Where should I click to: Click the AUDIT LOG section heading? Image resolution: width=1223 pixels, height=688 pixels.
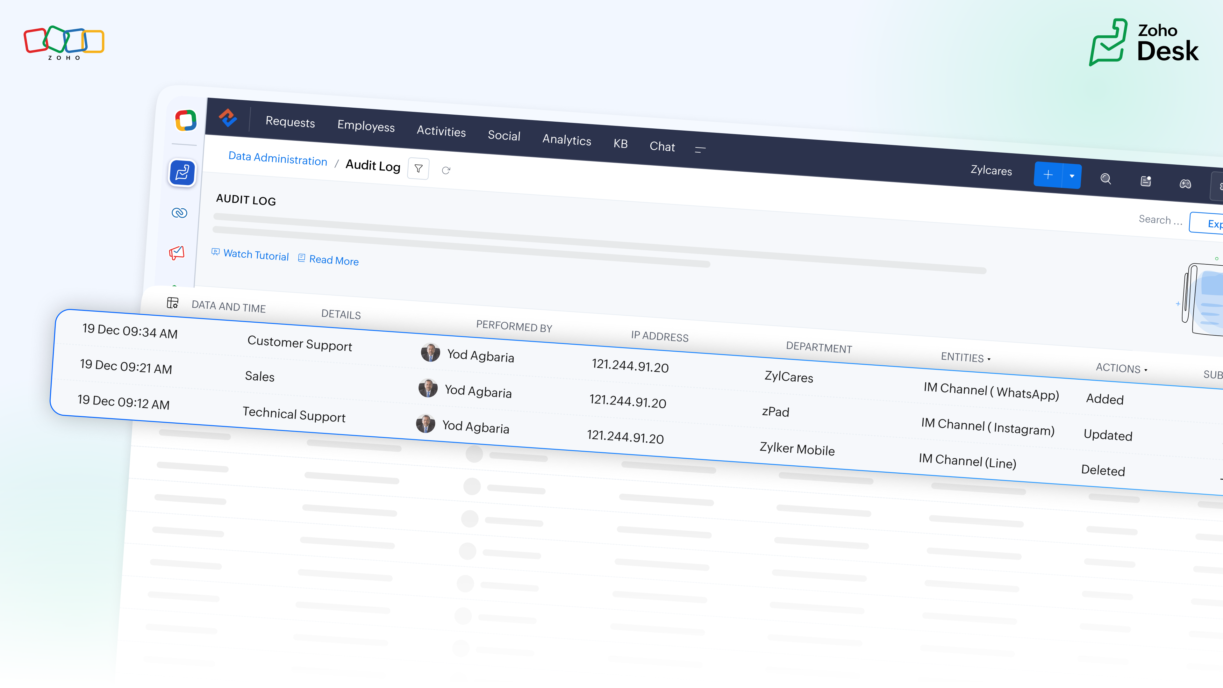tap(246, 200)
